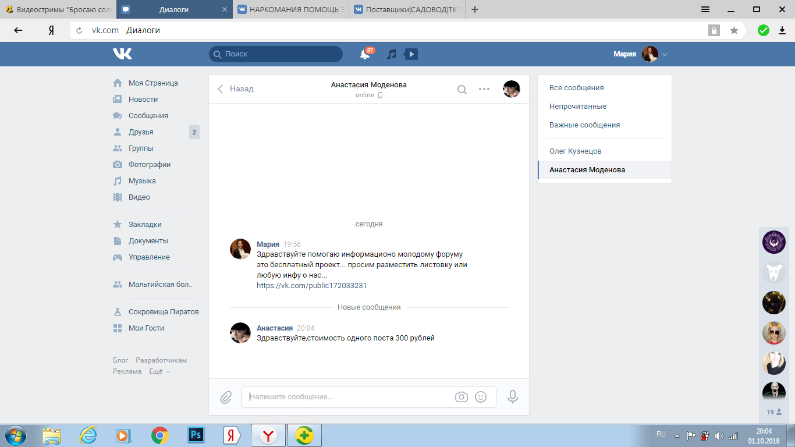Screen dimensions: 795x447
Task: Open Photoshop from the Windows taskbar
Action: [x=196, y=435]
